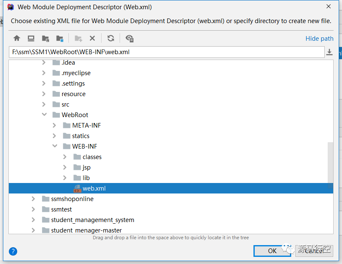Click the file path text field
The image size is (342, 264).
pos(166,52)
